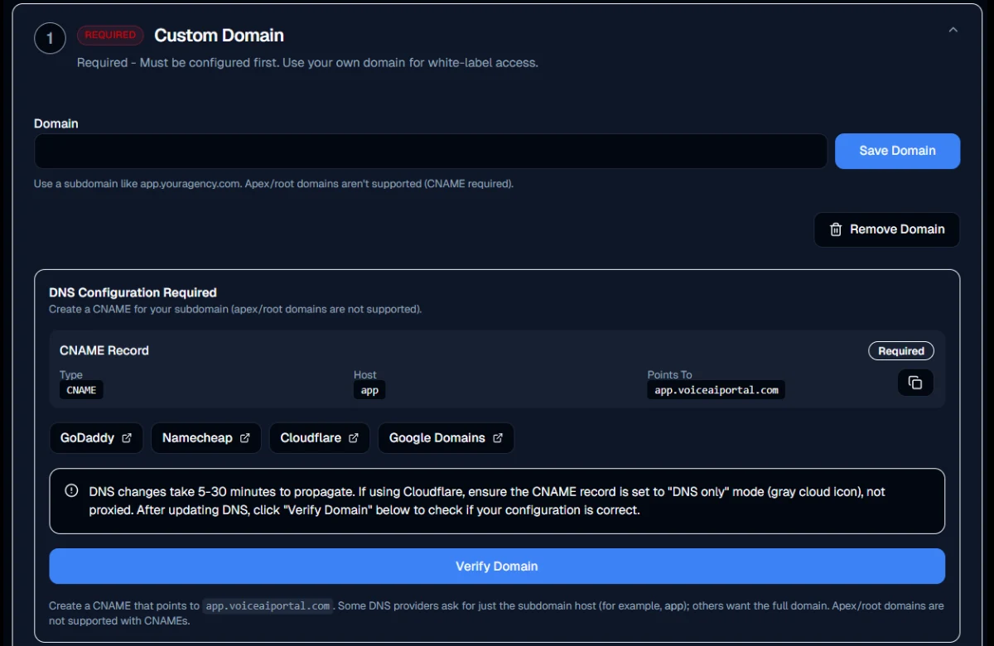Click the Required pill on CNAME Record
This screenshot has width=994, height=646.
tap(900, 350)
